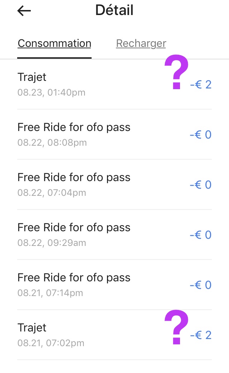Click the -€ 2 amount for 08.23 ride
229x373 pixels.
[x=201, y=84]
